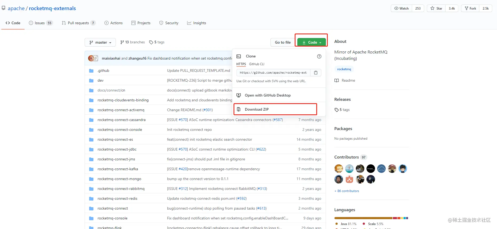Click the folder icon for docs/connect/cn
This screenshot has width=497, height=229.
91,90
